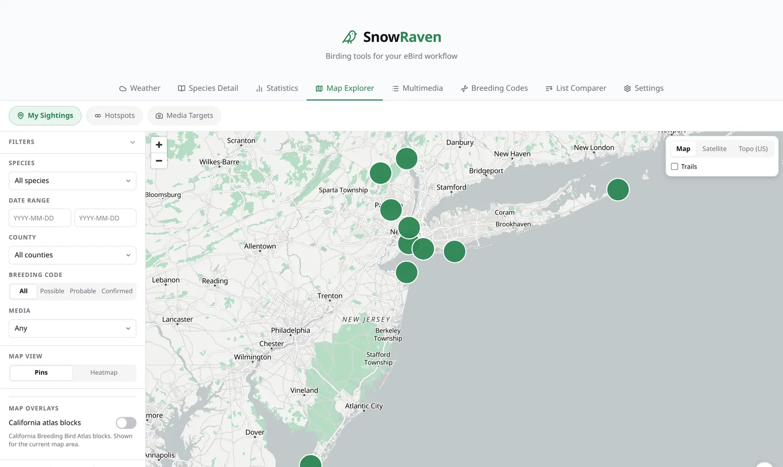Click the Hotspots binoculars icon
This screenshot has width=783, height=467.
click(x=98, y=116)
